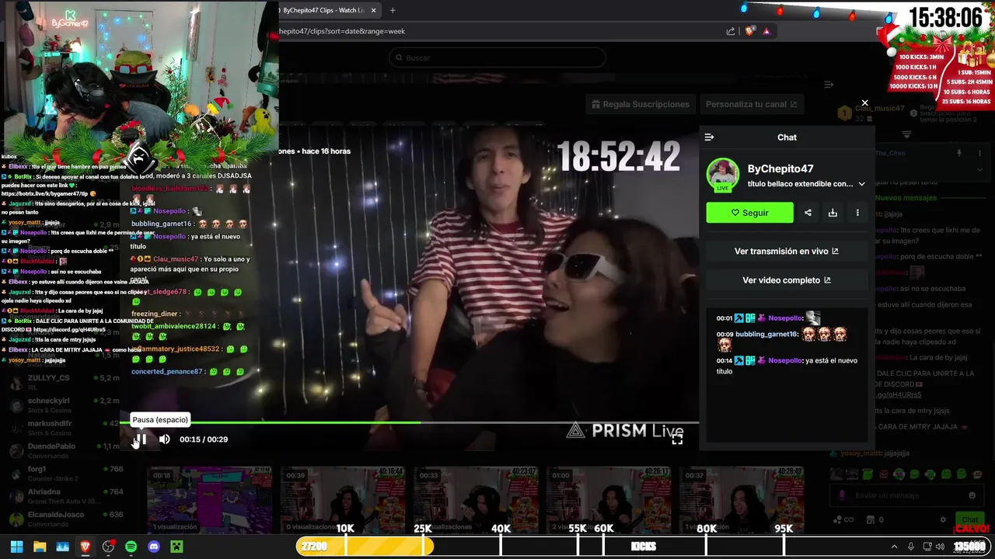The height and width of the screenshot is (559, 995).
Task: Open 'Ver transmisión en vivo' link
Action: (787, 251)
